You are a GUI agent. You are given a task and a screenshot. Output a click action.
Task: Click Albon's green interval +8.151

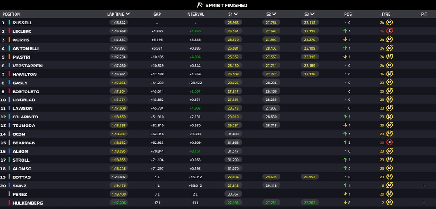195,151
